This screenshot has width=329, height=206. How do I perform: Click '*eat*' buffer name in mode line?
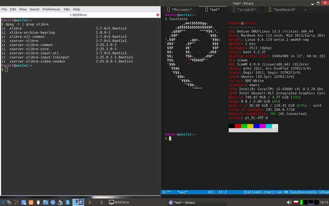[182, 192]
